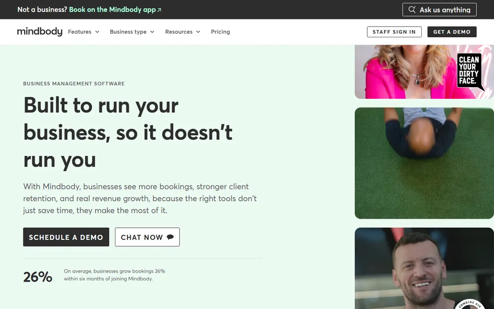Open the Ask us anything search box

pyautogui.click(x=439, y=9)
